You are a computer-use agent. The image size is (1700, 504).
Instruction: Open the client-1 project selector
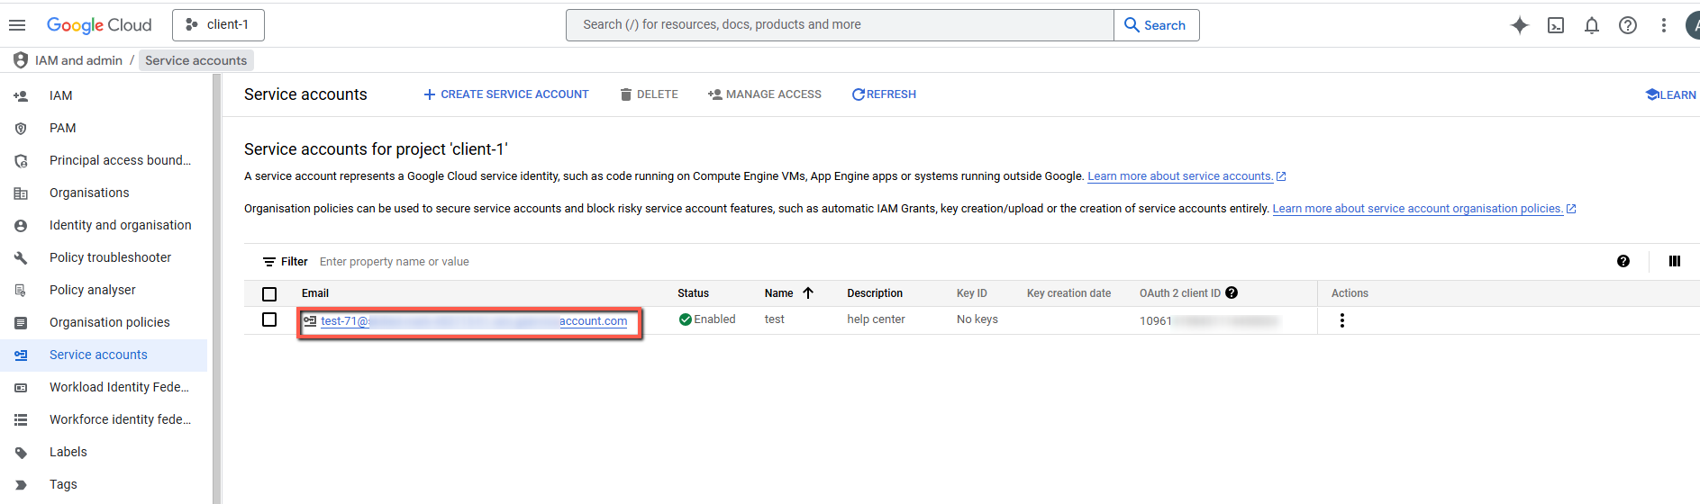pyautogui.click(x=218, y=25)
